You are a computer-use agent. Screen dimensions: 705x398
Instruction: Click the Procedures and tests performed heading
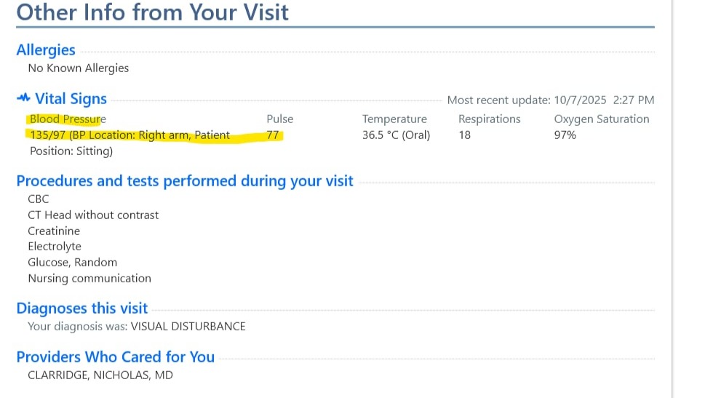(185, 180)
